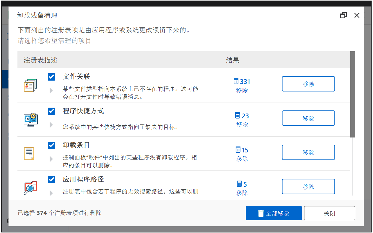Toggle the 应用程序路径 checkbox
Screen dimensions: 373x233
click(51, 179)
